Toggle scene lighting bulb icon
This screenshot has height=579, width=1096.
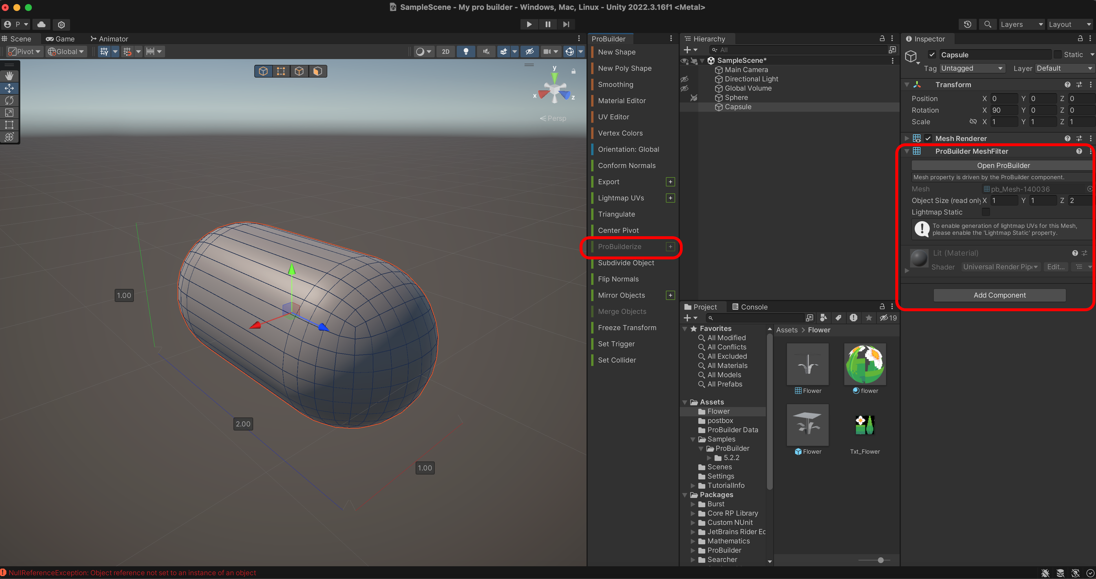(x=466, y=52)
